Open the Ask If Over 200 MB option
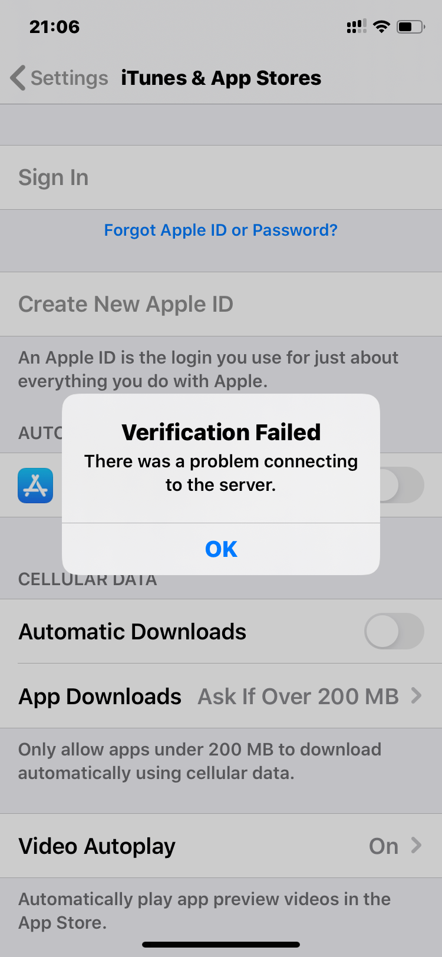 [x=298, y=697]
